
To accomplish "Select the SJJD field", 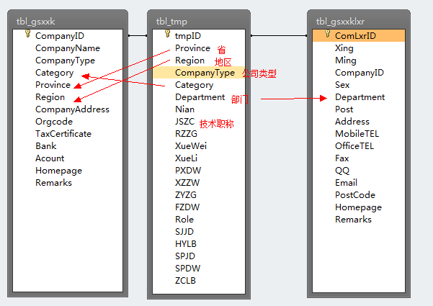I will (x=184, y=232).
